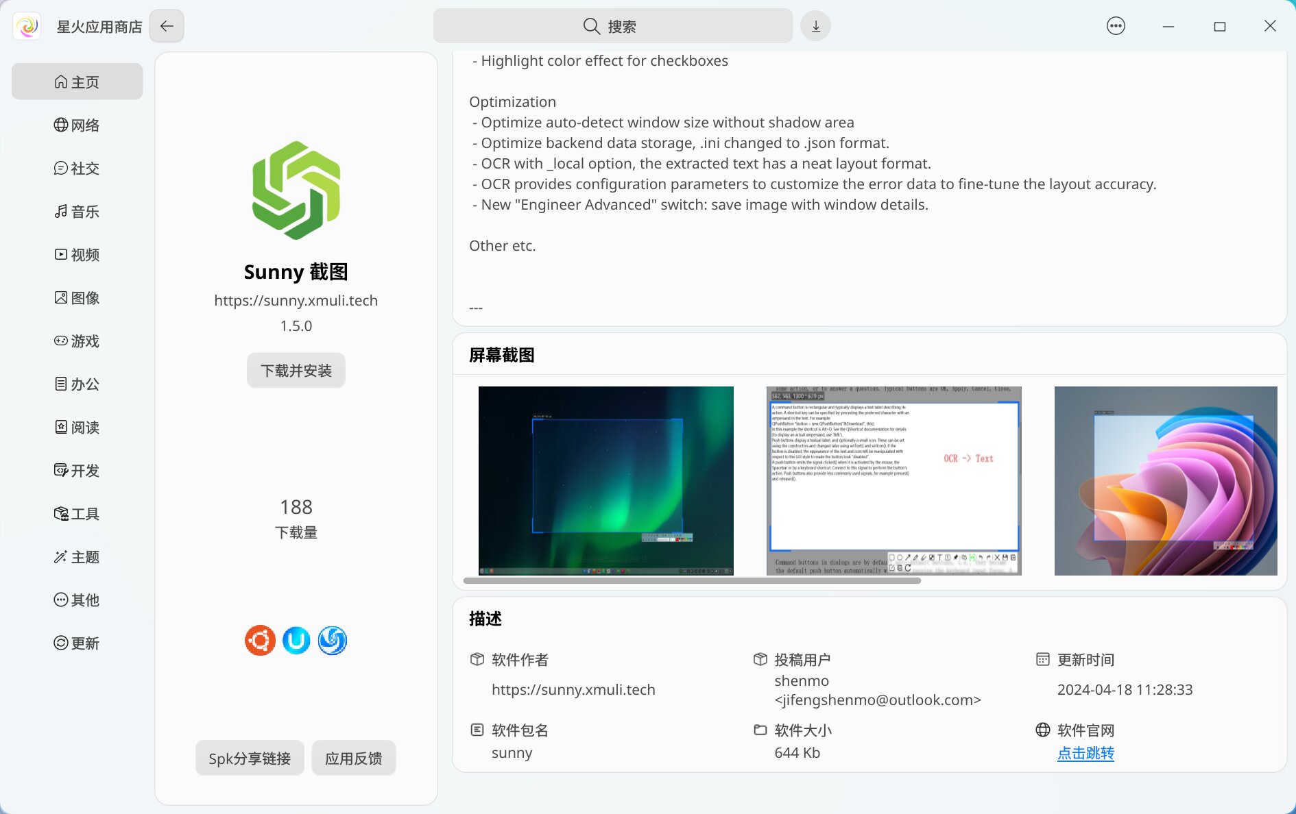The width and height of the screenshot is (1296, 814).
Task: Click Spk分享链接 button
Action: pos(250,758)
